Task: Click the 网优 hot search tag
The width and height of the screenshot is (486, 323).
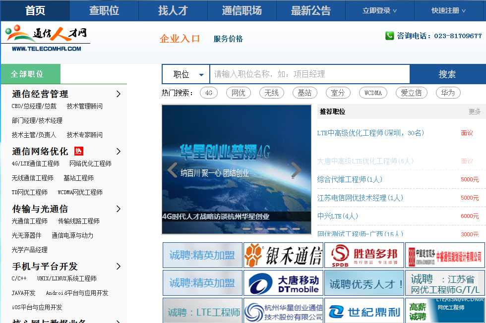Action: (239, 93)
